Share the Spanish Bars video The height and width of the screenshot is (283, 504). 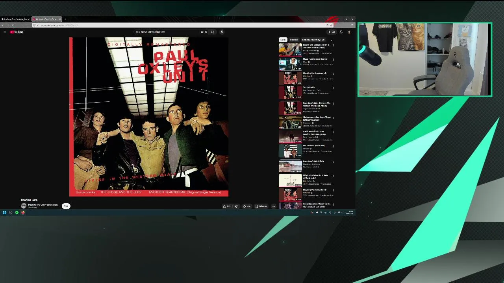(x=246, y=206)
